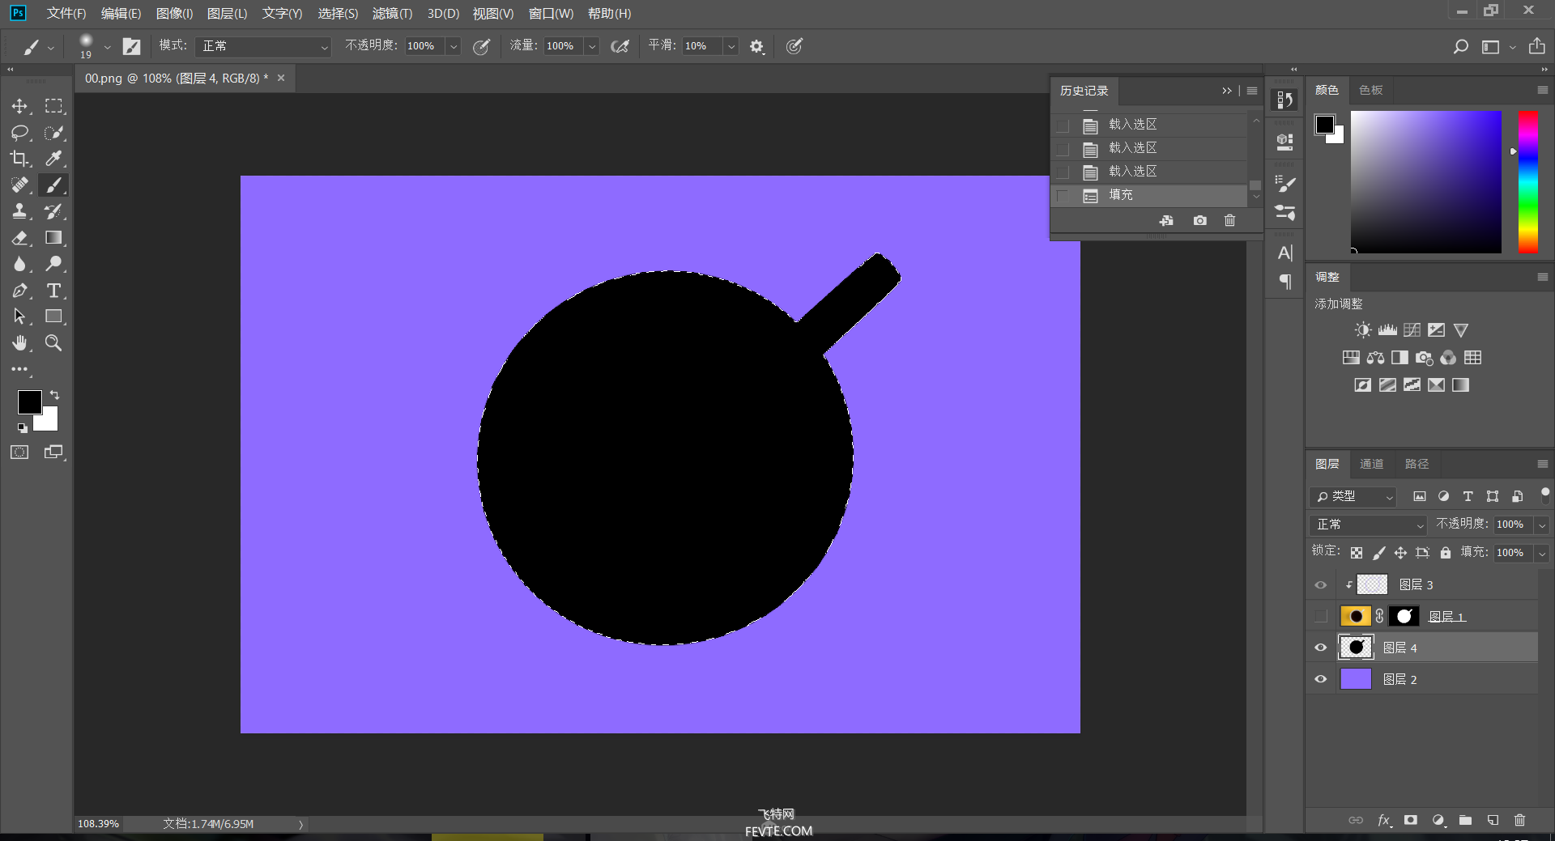Hide layer 图层 2
This screenshot has width=1555, height=841.
[1321, 679]
